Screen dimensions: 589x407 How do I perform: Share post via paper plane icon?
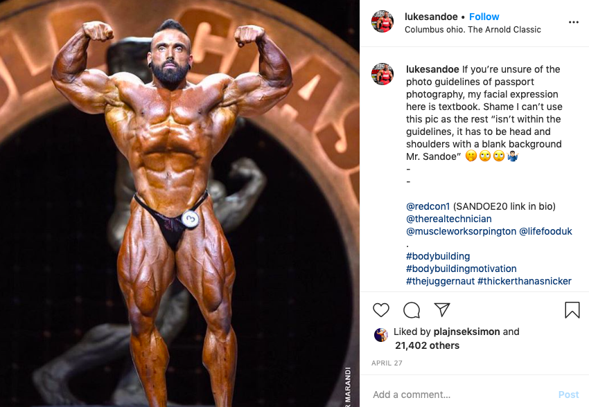coord(442,310)
